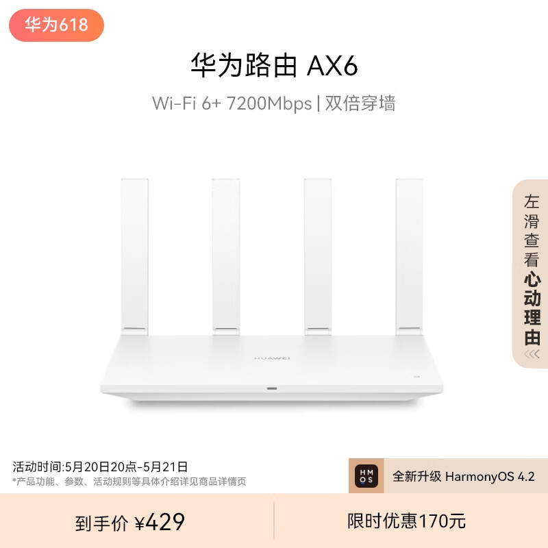Click the 活动时间 5月20日 activity text
This screenshot has width=548, height=548.
[100, 467]
